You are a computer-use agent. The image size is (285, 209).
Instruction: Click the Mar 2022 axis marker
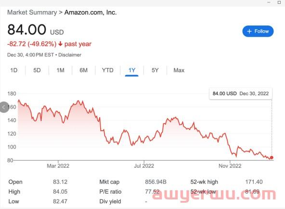58,166
